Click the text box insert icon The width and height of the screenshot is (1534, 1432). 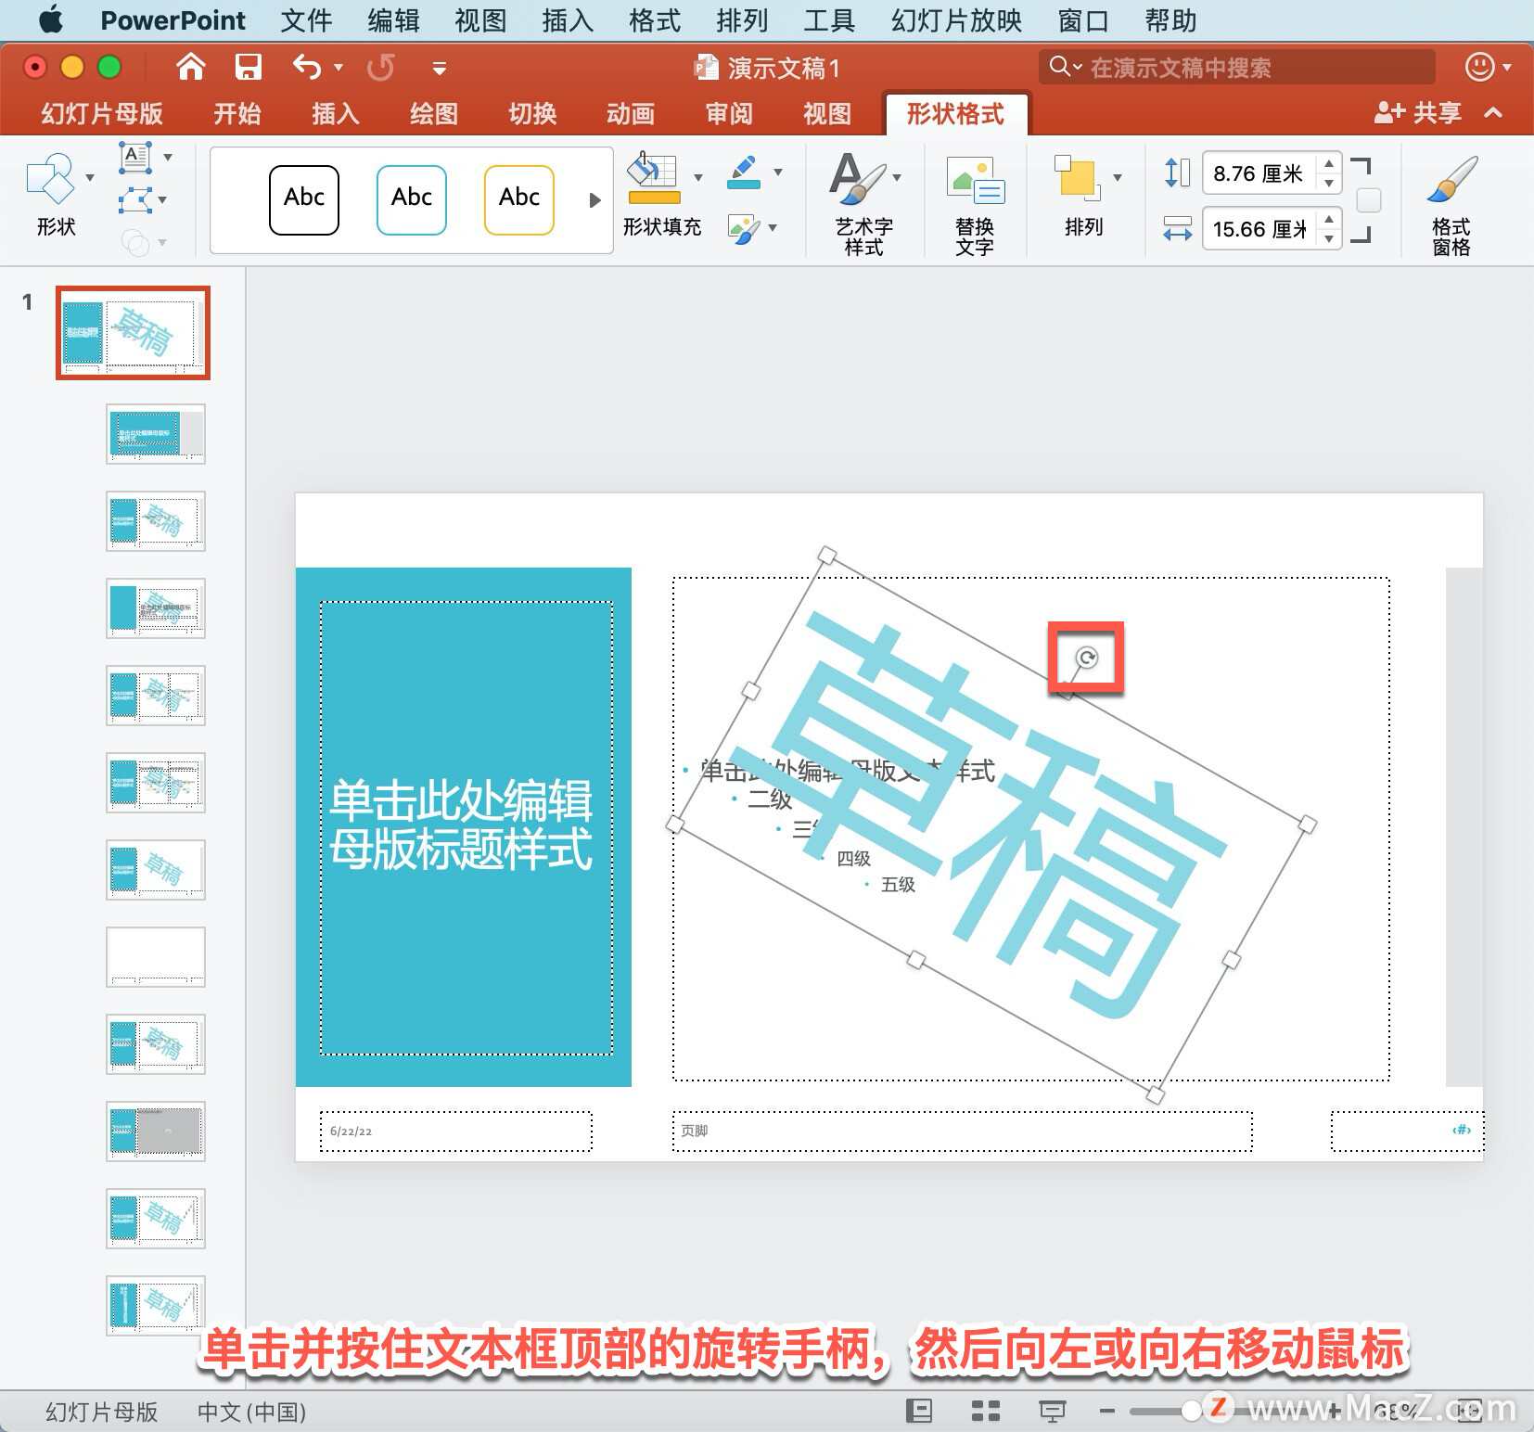(x=135, y=158)
